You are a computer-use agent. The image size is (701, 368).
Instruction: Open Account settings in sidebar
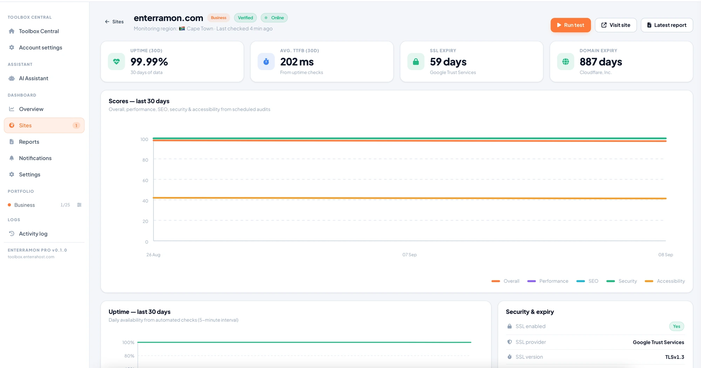[44, 47]
